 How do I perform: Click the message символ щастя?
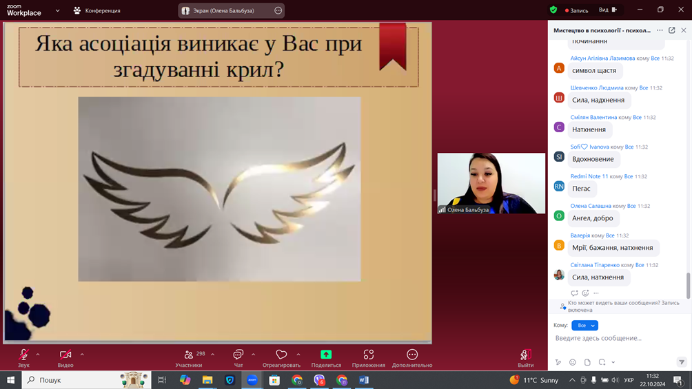pos(594,70)
